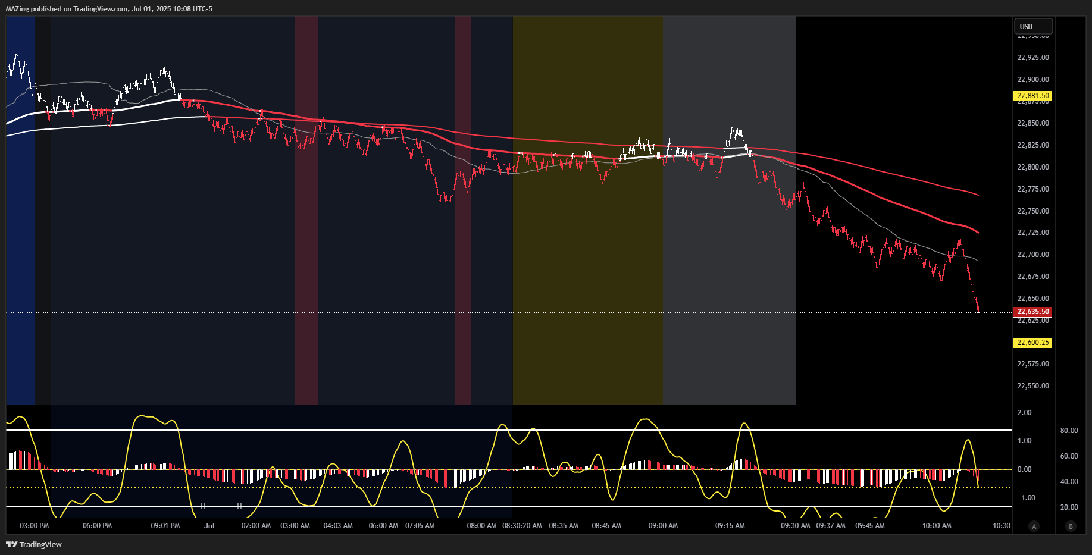The width and height of the screenshot is (1092, 555).
Task: Click the 40.00 oscillator scale value
Action: click(x=1069, y=482)
